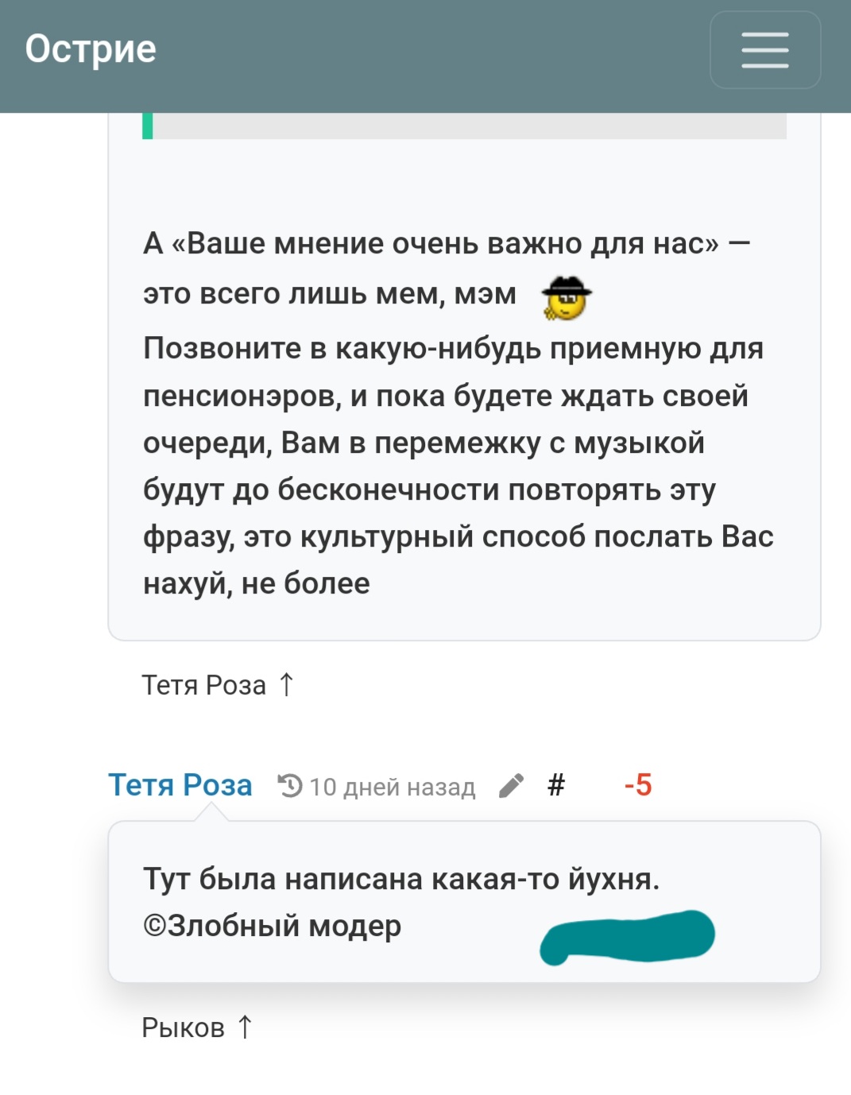
Task: Click the teal scribble in comment bubble
Action: click(627, 937)
